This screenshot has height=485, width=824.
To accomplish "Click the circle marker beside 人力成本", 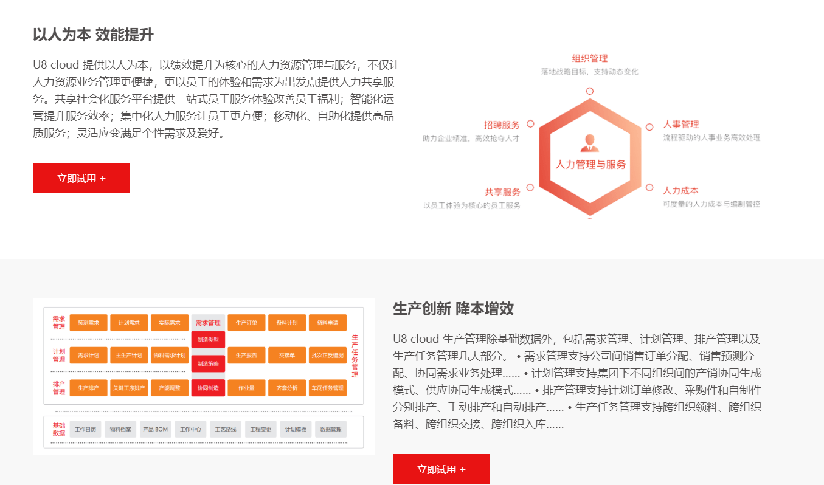I will pyautogui.click(x=649, y=188).
